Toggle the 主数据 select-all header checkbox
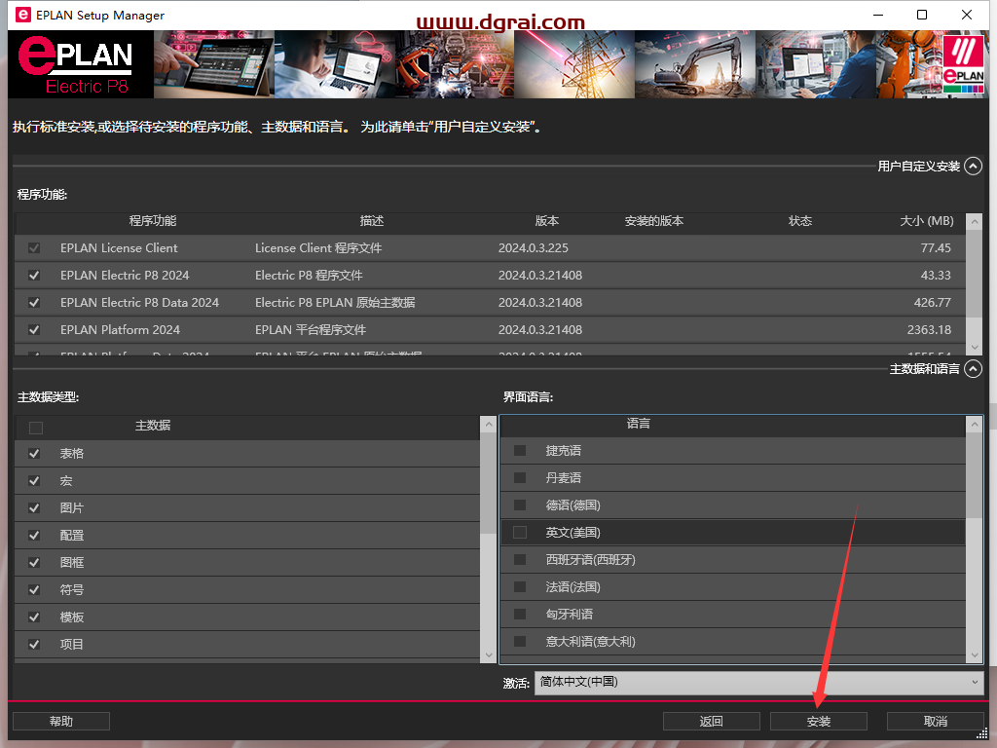997x748 pixels. 36,429
